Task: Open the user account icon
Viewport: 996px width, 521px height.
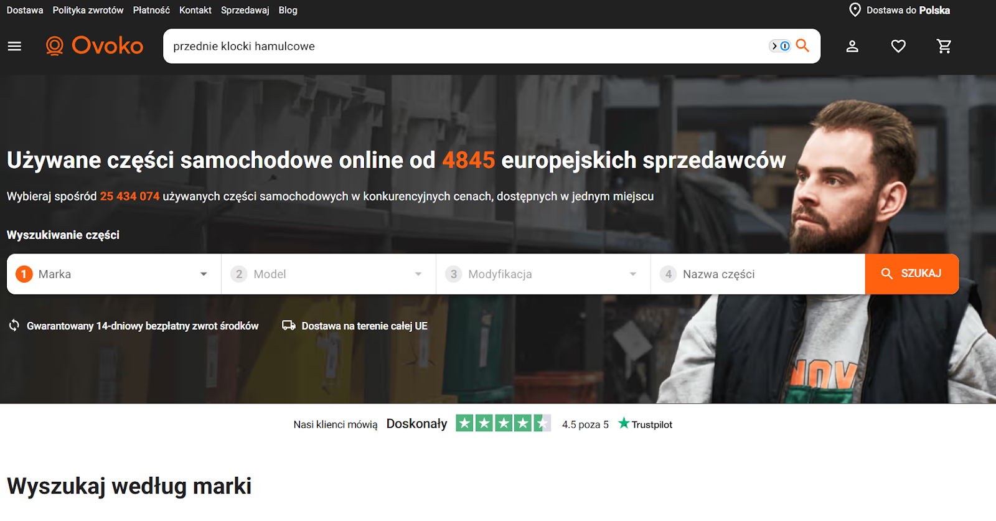Action: 852,46
